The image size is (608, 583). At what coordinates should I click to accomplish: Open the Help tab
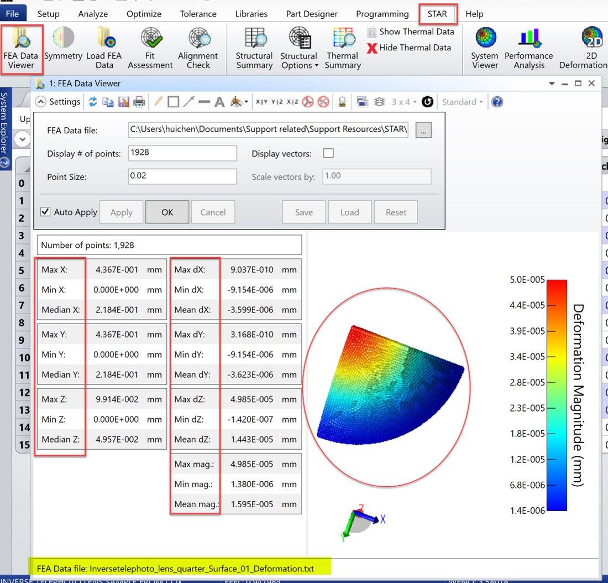[x=474, y=14]
